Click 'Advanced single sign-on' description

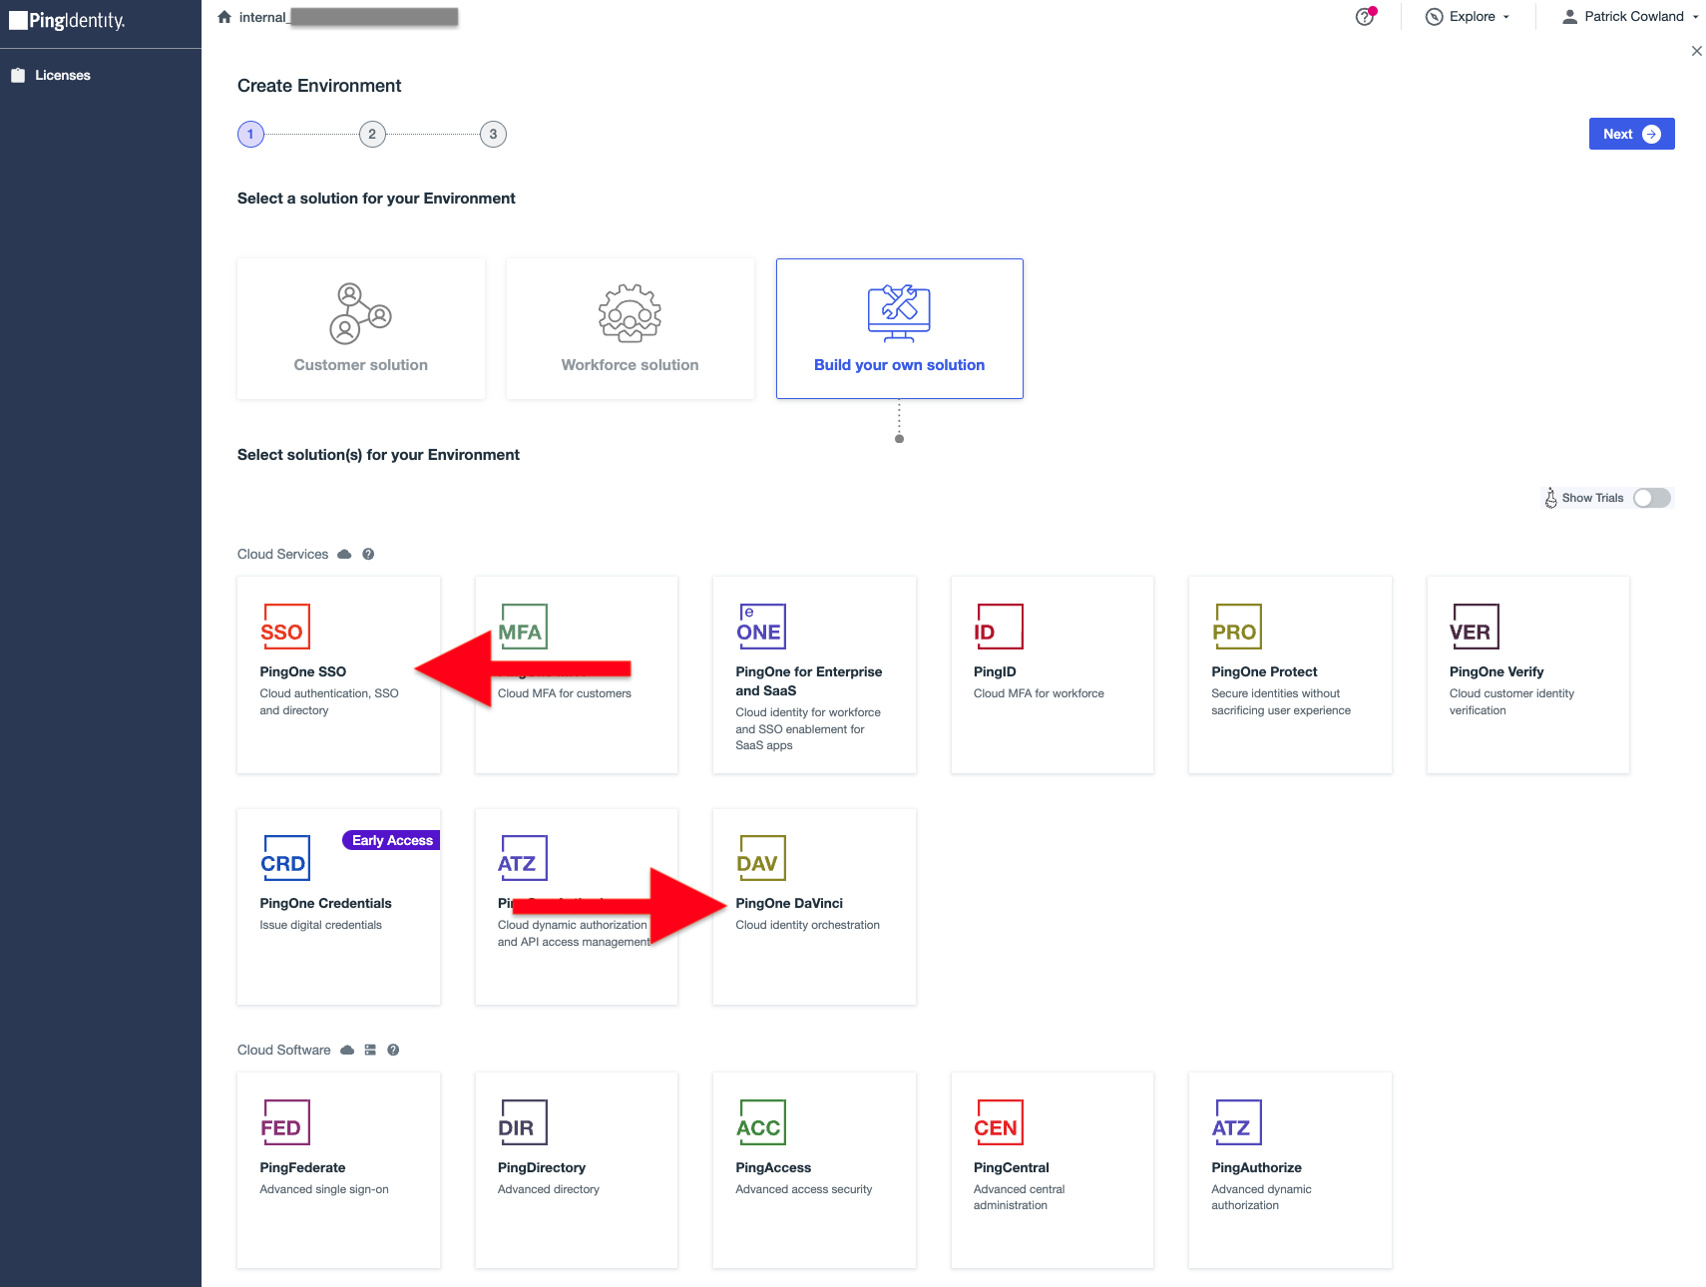(x=324, y=1189)
